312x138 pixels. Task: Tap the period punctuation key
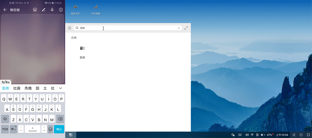click(x=44, y=129)
